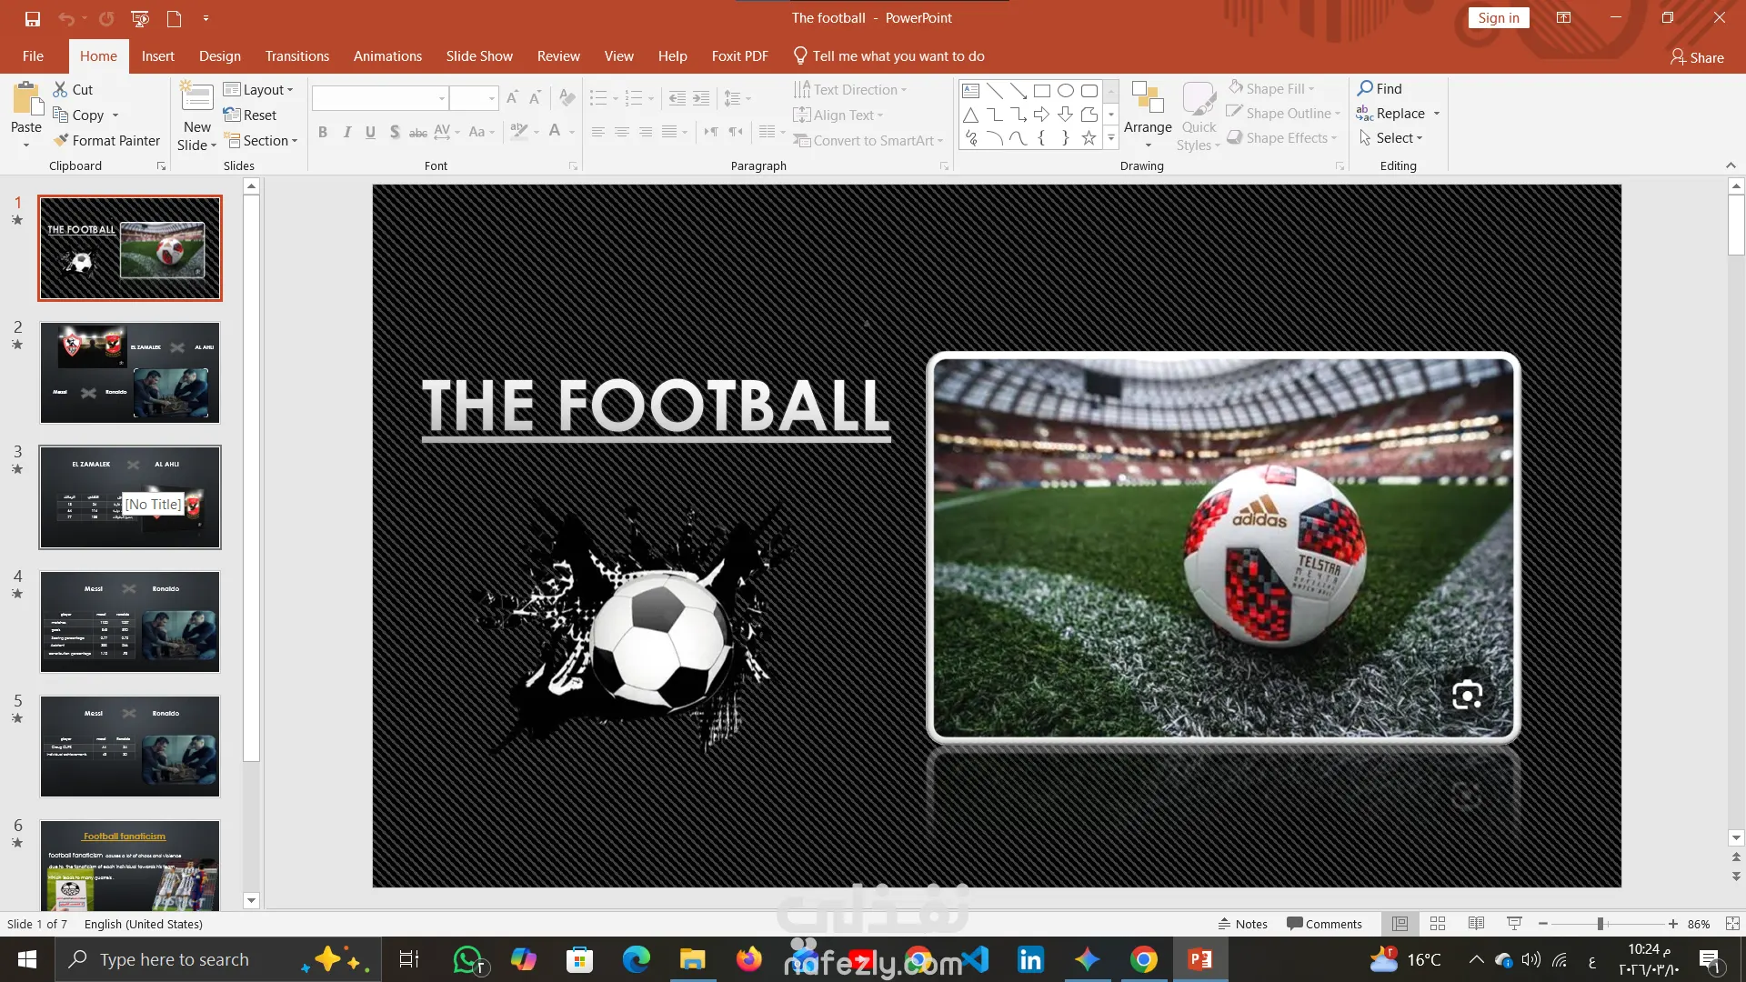Switch to Normal view button
The height and width of the screenshot is (982, 1746).
coord(1400,924)
